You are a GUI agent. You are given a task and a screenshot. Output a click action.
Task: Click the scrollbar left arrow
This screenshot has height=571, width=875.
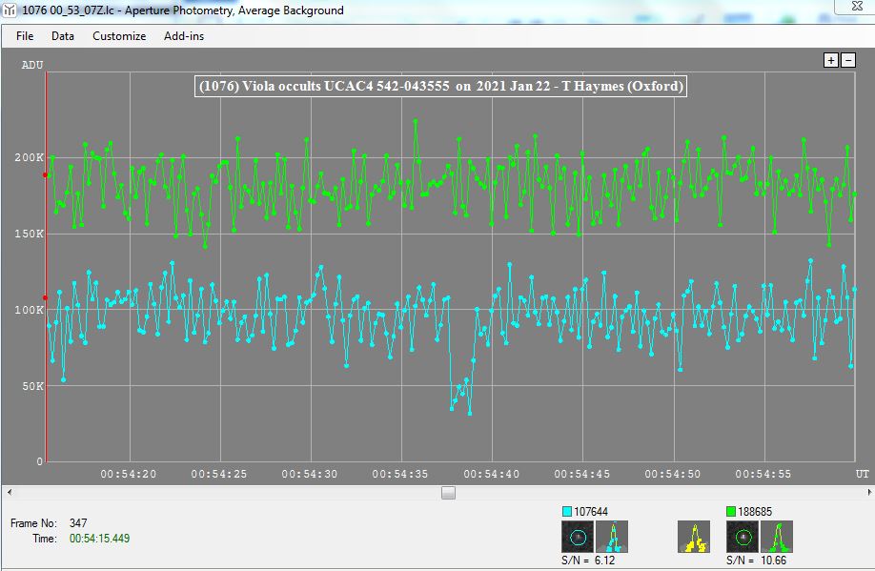10,492
